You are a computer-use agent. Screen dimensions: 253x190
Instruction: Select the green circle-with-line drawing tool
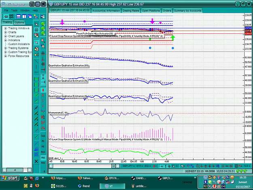36,95
